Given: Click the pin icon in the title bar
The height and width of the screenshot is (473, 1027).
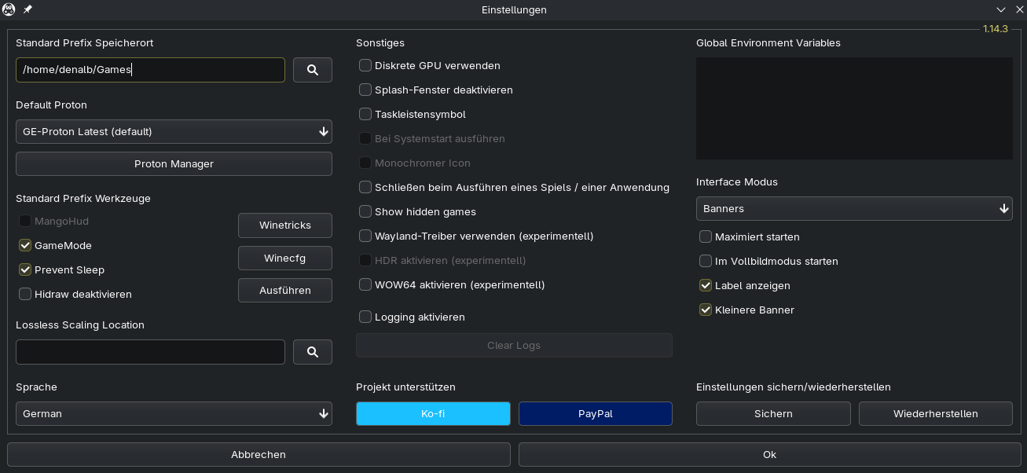Looking at the screenshot, I should click(28, 9).
